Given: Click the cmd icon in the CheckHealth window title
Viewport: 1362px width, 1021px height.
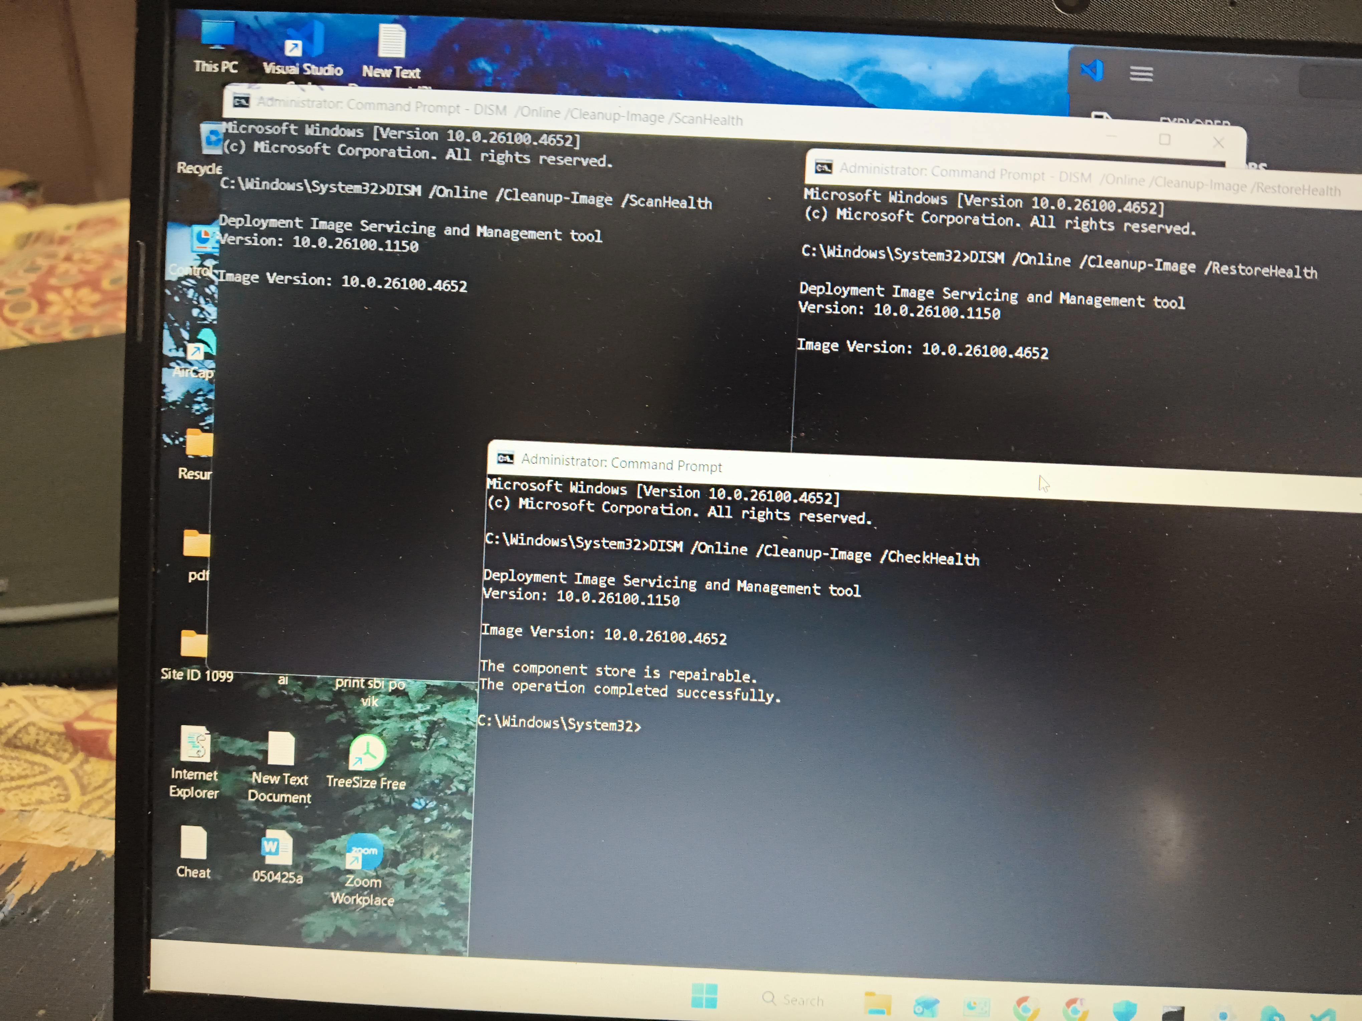Looking at the screenshot, I should click(x=505, y=458).
